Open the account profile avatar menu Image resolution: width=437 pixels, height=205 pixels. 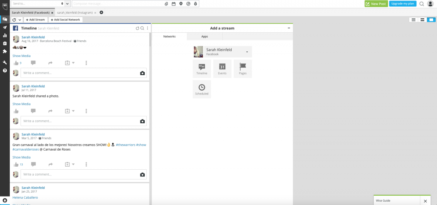tap(430, 4)
